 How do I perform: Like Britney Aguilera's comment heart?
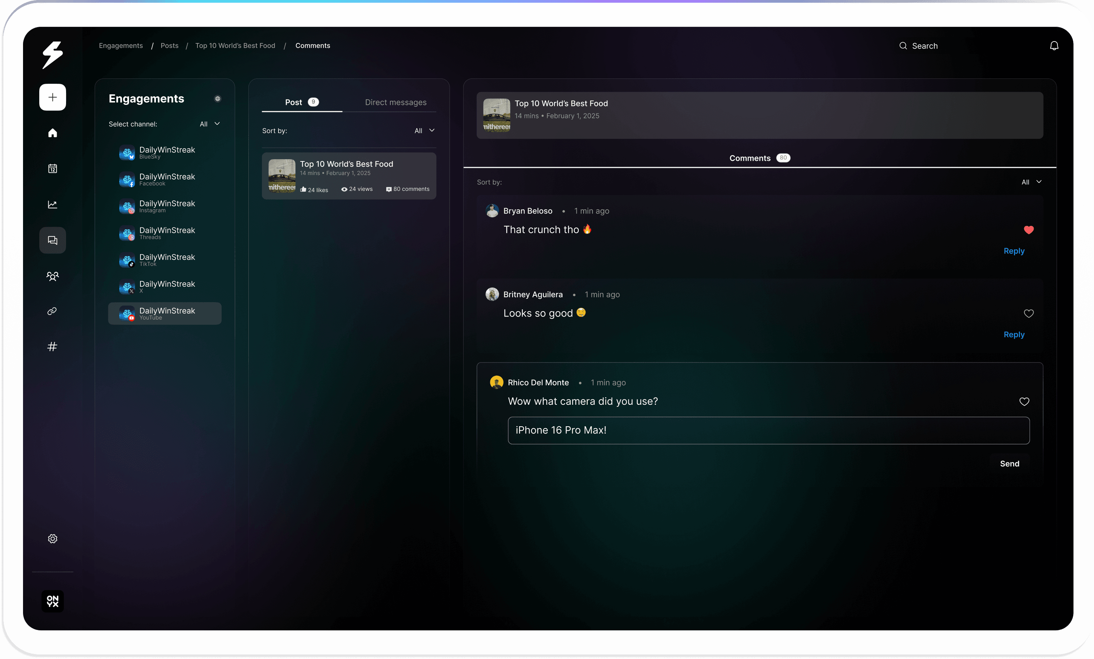click(1028, 313)
